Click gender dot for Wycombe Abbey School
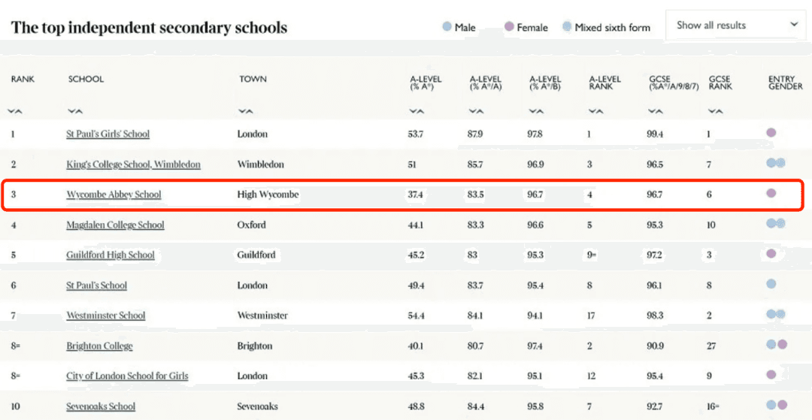This screenshot has width=812, height=420. [771, 193]
